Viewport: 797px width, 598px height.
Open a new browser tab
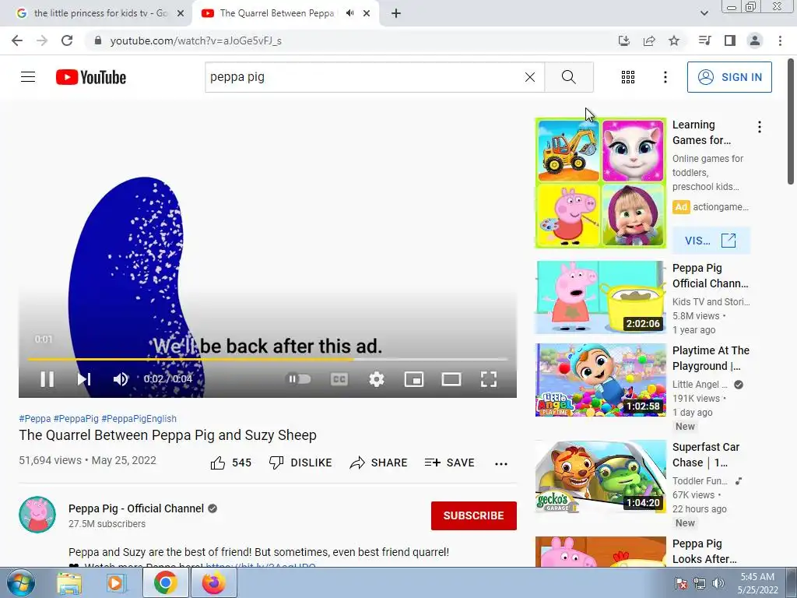396,13
